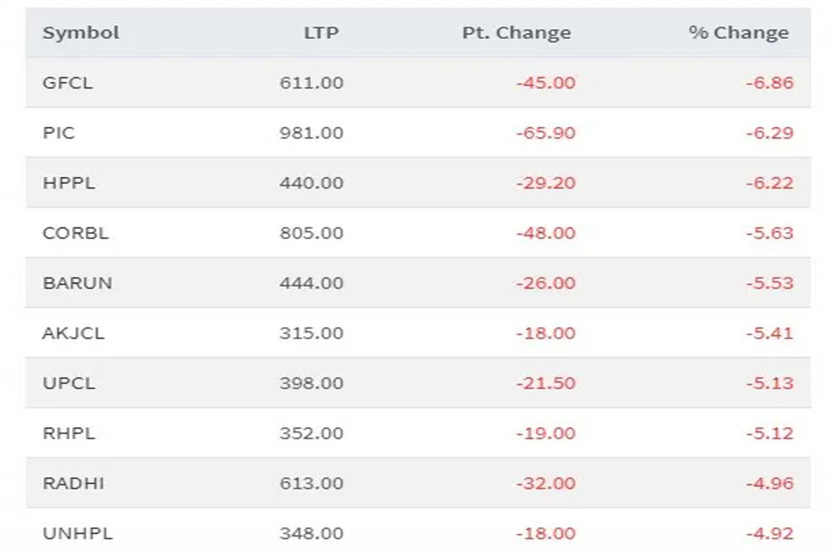The image size is (833, 552).
Task: Click PIC's point change -65.90
Action: pos(545,133)
